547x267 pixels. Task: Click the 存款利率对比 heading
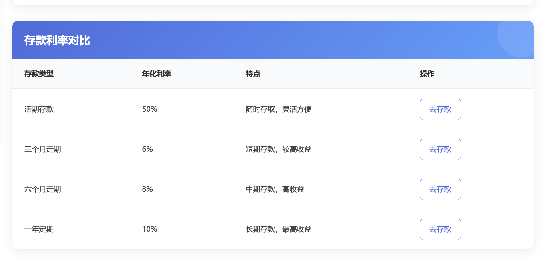point(57,40)
